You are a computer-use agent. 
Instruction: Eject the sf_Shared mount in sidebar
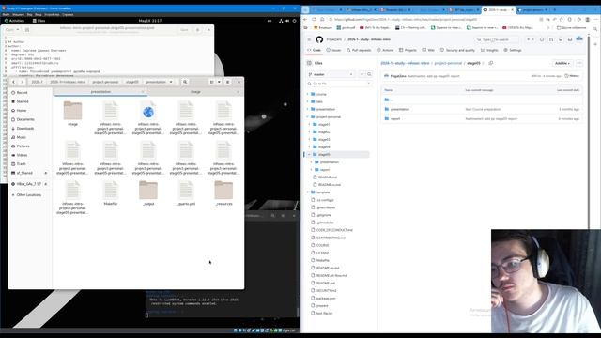click(x=46, y=173)
